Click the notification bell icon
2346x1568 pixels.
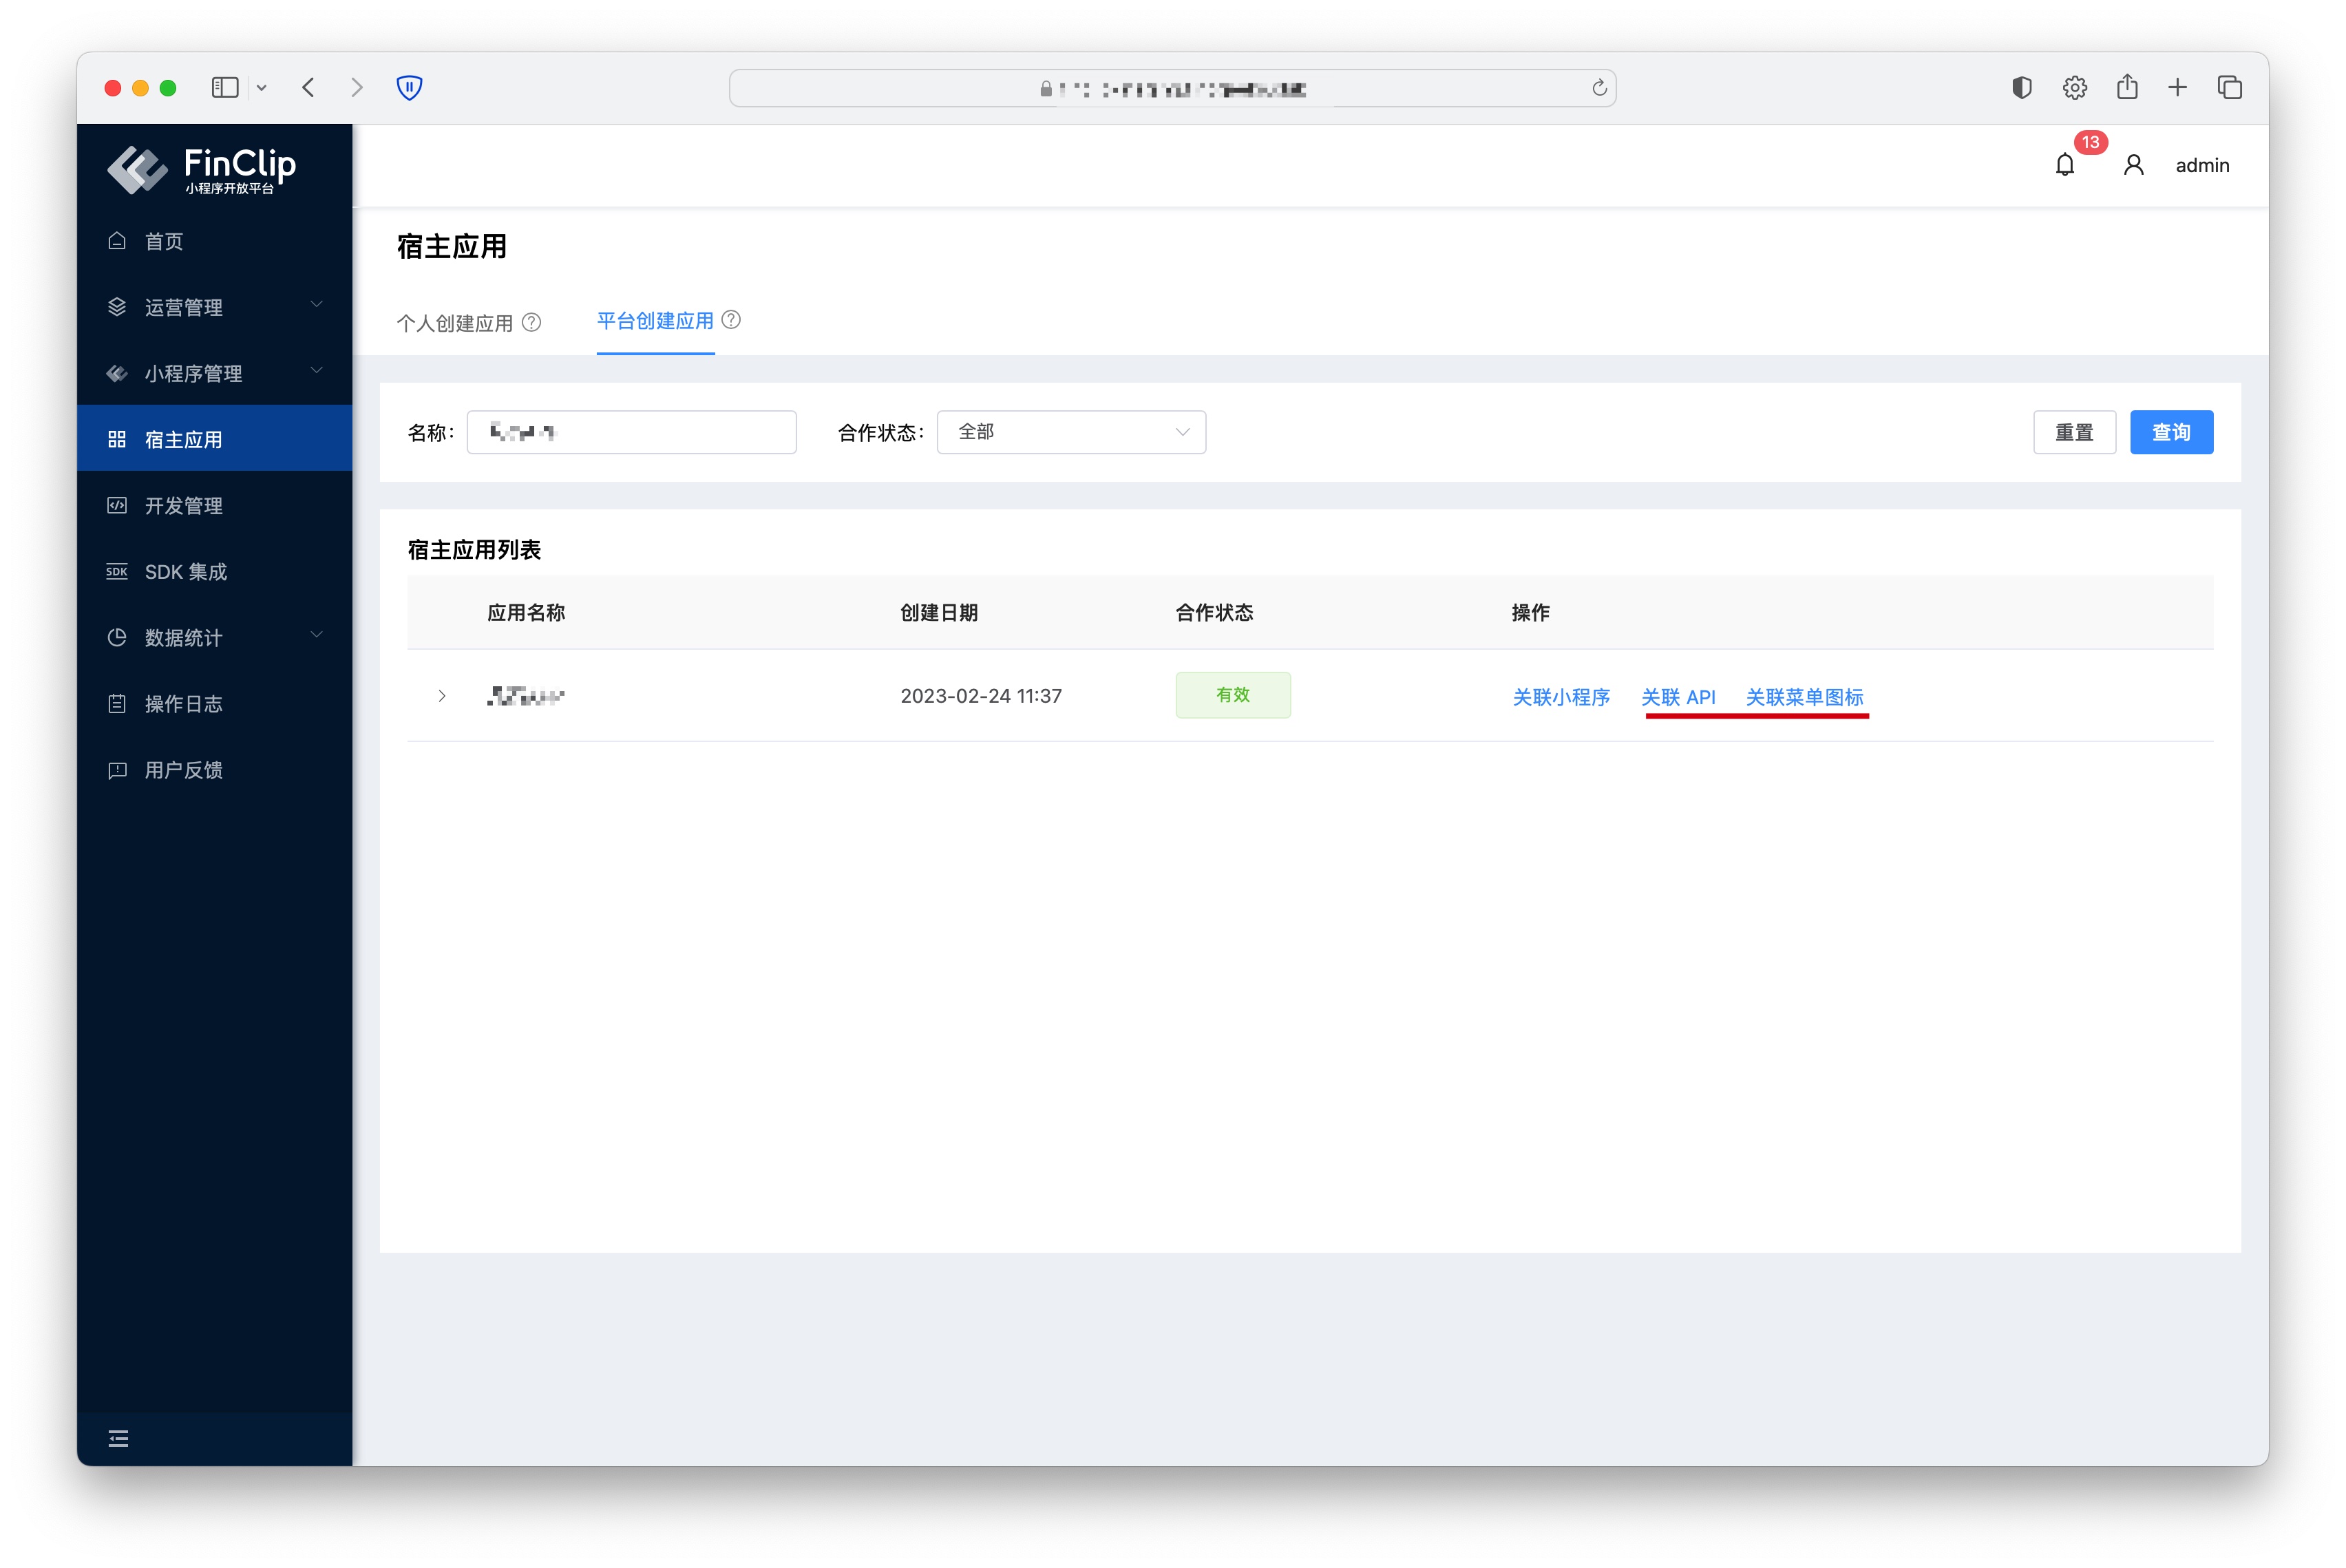pyautogui.click(x=2064, y=165)
